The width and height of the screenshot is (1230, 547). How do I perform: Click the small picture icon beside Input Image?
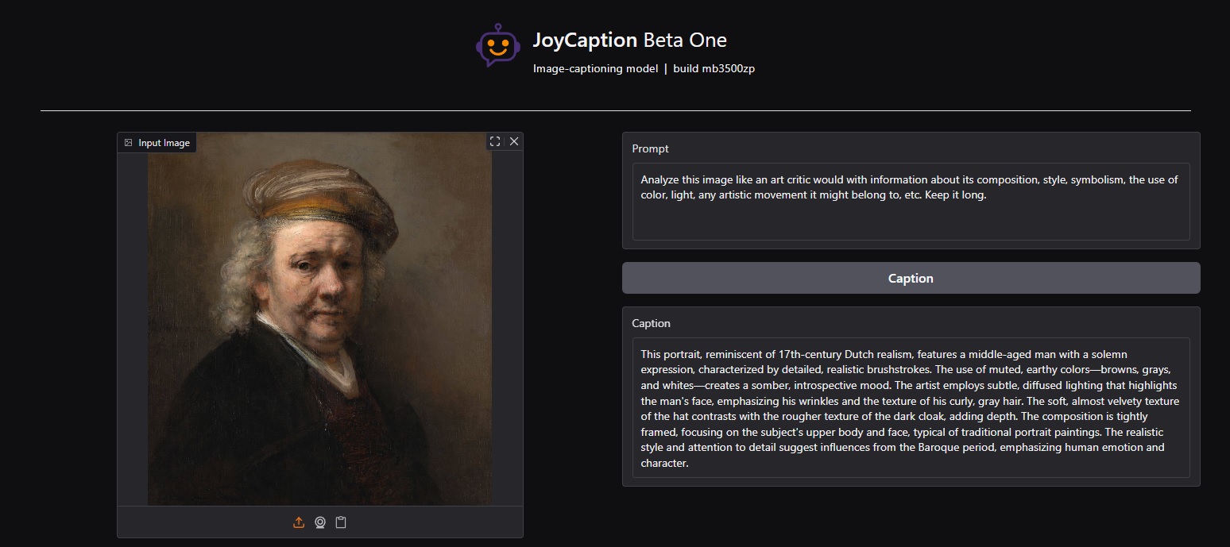[128, 143]
